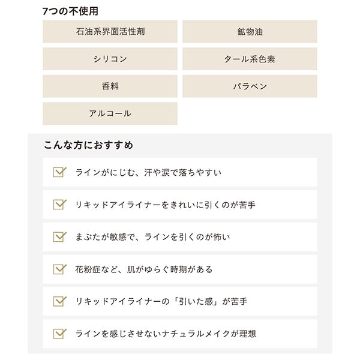The image size is (360, 360).
Task: Click the こんな方におすすめ heading
Action: (88, 145)
